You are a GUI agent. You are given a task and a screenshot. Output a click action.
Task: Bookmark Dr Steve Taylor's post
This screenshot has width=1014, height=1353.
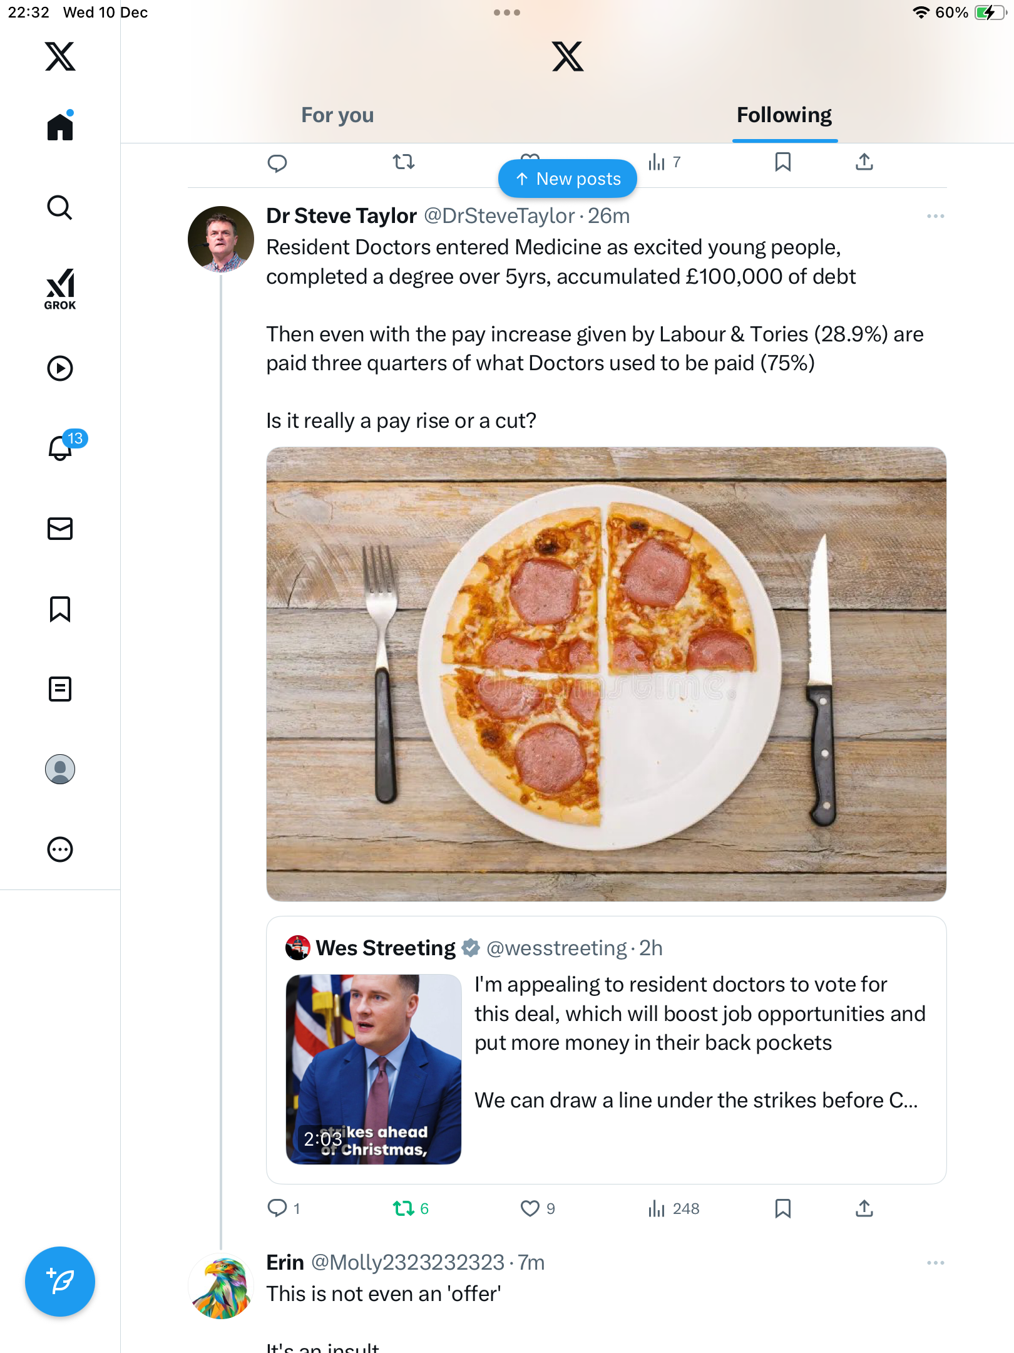point(782,1208)
